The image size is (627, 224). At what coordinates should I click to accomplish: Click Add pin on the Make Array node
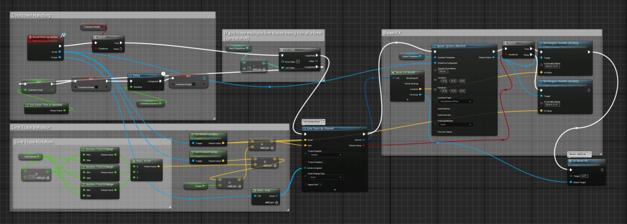270,202
